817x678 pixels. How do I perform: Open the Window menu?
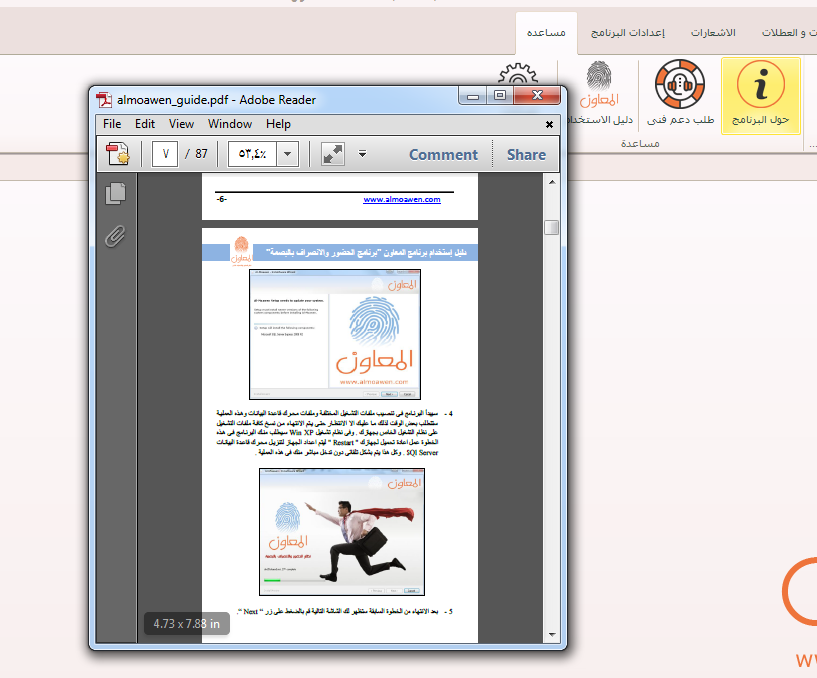click(230, 124)
